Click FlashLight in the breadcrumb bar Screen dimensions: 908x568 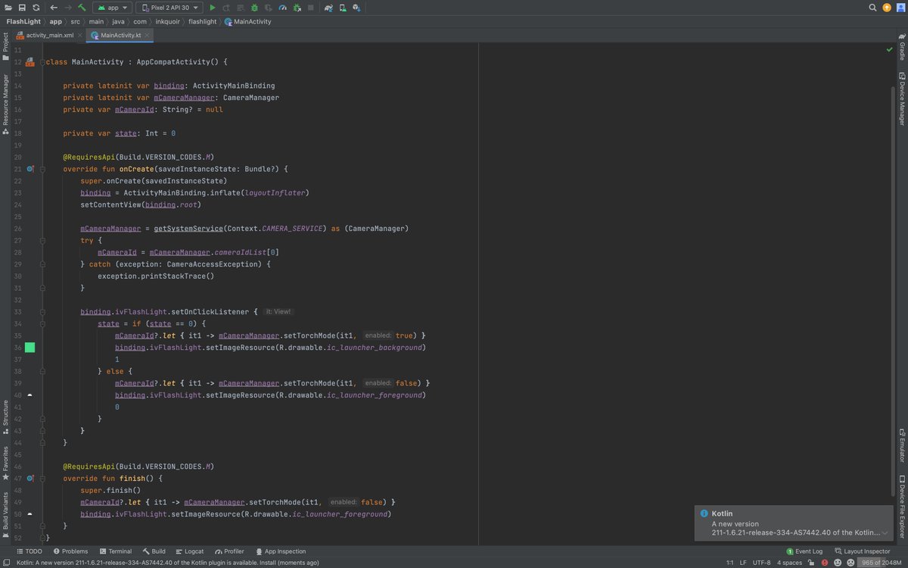(23, 21)
